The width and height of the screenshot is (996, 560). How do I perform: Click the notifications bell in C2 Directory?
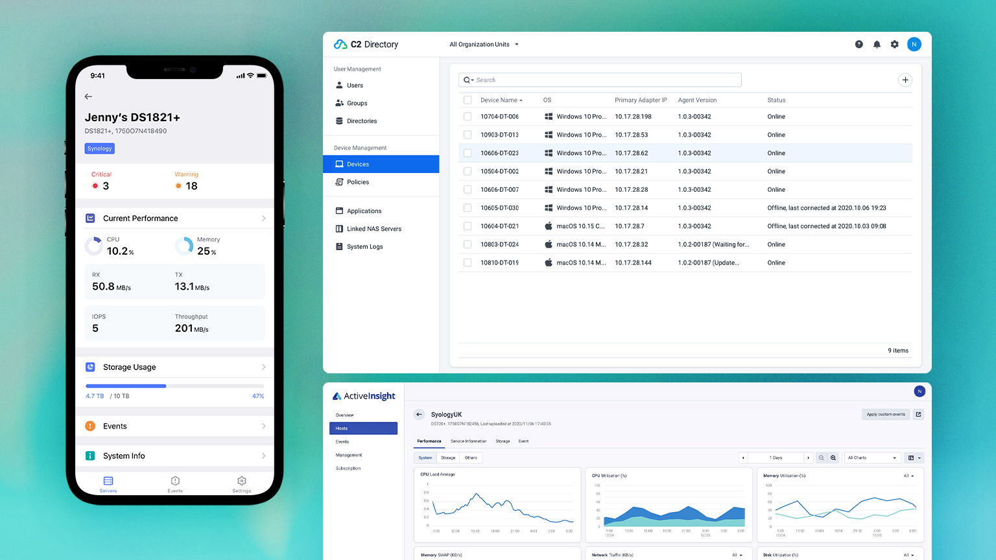pos(877,44)
